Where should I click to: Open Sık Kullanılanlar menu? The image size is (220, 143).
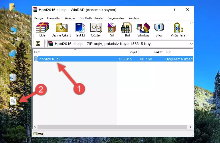coord(92,18)
